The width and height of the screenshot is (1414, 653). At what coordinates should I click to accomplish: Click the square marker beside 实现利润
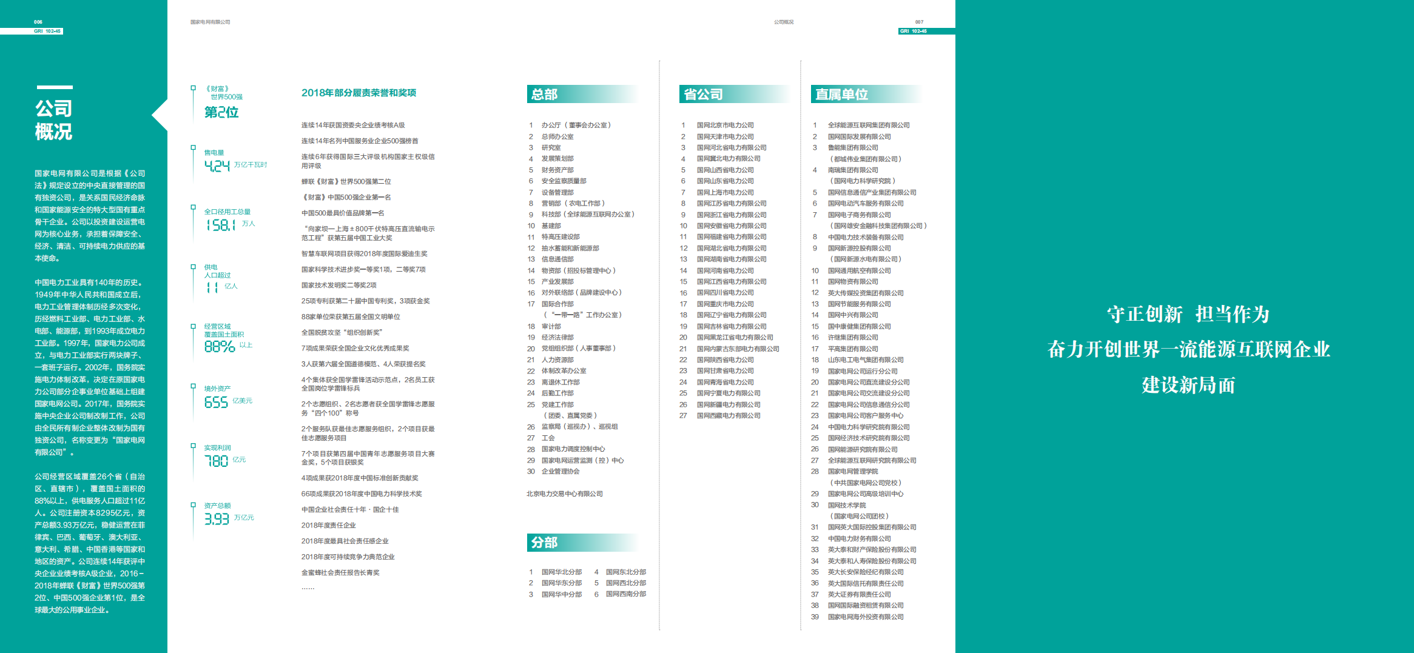tap(193, 446)
